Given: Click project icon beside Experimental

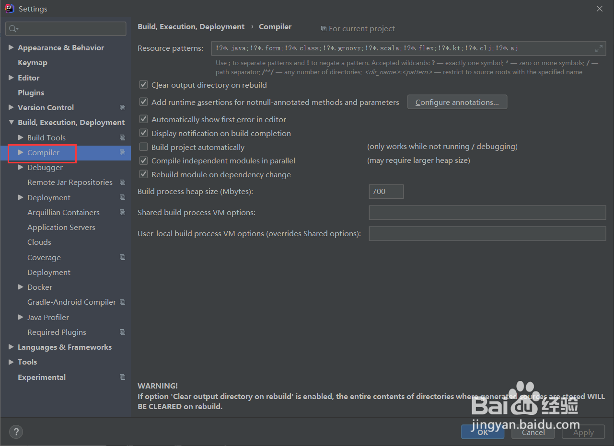Looking at the screenshot, I should [122, 377].
